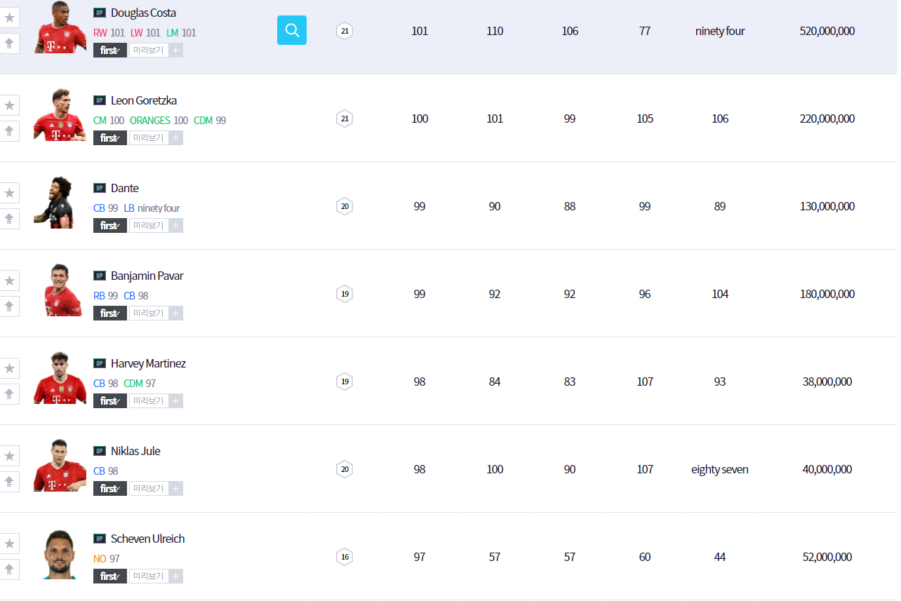The width and height of the screenshot is (901, 601).
Task: Expand the plus button in Scheven Ulreich's row
Action: coord(175,576)
